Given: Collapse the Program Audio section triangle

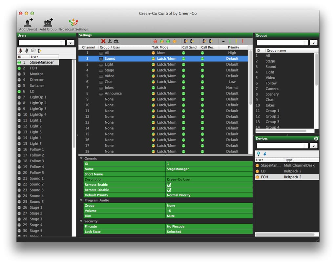Looking at the screenshot, I should [x=81, y=200].
